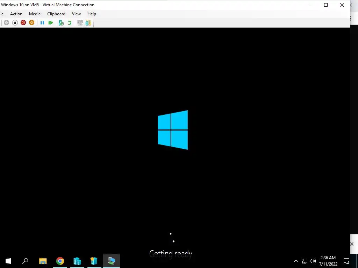Open the Action menu
358x268 pixels.
click(x=16, y=14)
